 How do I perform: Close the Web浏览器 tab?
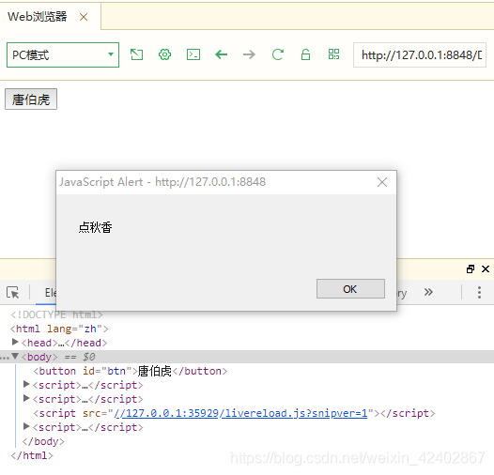pyautogui.click(x=84, y=17)
